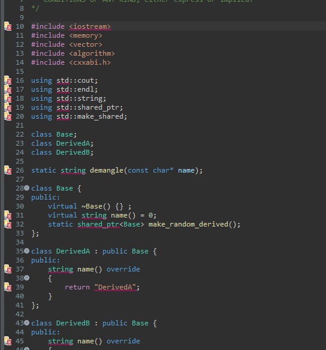Collapse the name() body fold at line 38

(x=26, y=278)
